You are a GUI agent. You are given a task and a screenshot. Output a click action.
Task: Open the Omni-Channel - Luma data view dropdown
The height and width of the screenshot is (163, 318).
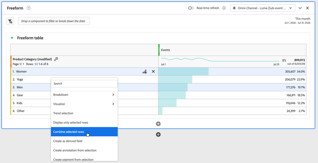262,8
